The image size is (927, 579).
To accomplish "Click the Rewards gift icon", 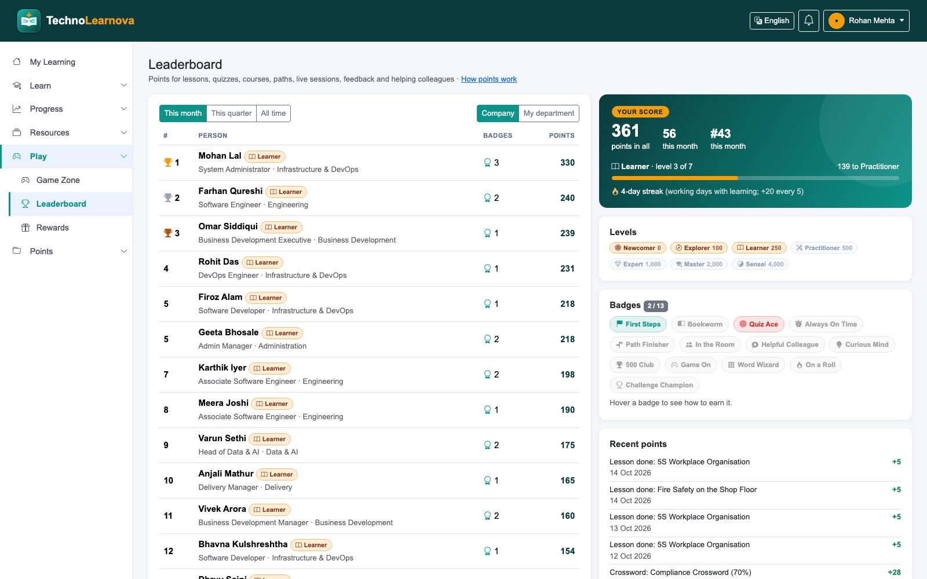I will point(25,228).
